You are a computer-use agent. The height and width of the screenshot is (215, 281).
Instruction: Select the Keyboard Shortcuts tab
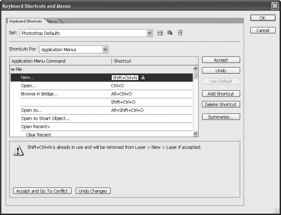tap(26, 21)
